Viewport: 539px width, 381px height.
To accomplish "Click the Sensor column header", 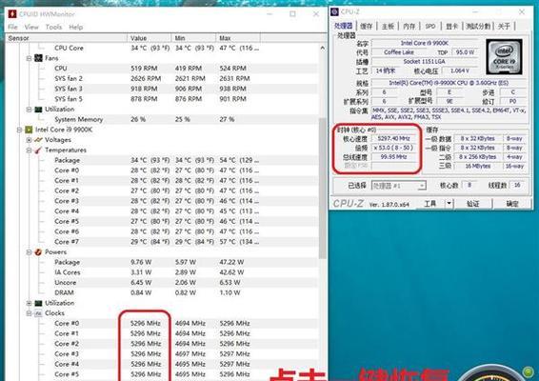I will [x=67, y=38].
